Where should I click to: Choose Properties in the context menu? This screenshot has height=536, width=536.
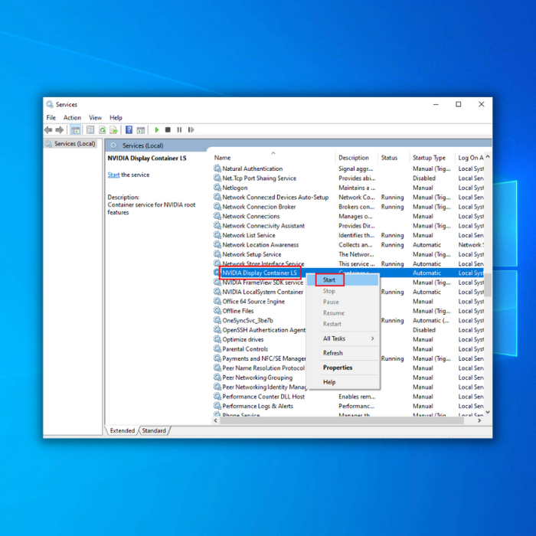[342, 368]
